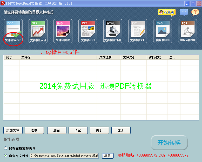Viewport: 202px width, 162px height.
Task: Select the 图片转PDF conversion icon
Action: pyautogui.click(x=163, y=31)
